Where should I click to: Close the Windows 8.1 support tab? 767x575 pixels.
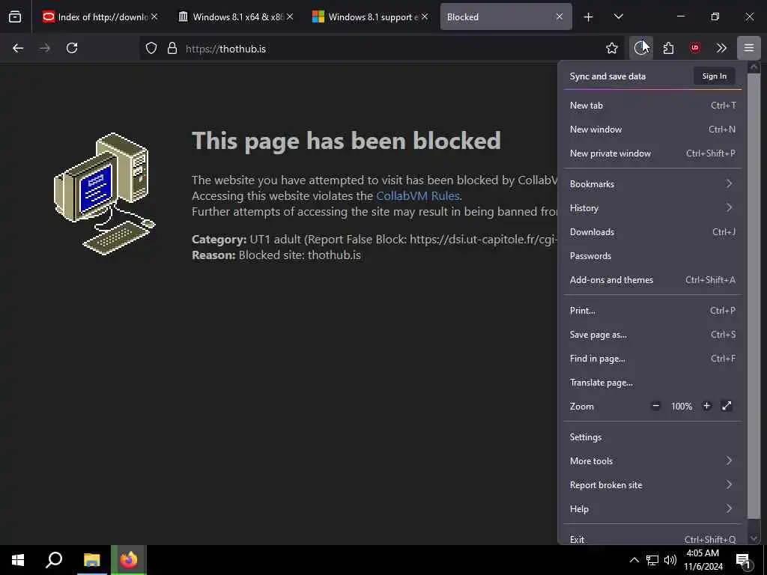click(x=425, y=16)
